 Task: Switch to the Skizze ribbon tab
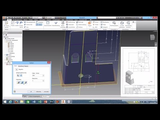(x=25, y=20)
